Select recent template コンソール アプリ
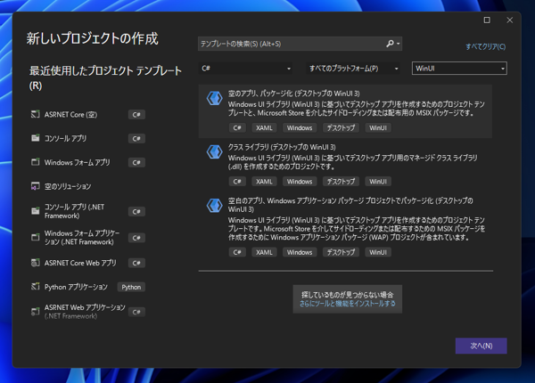This screenshot has width=535, height=383. 88,138
